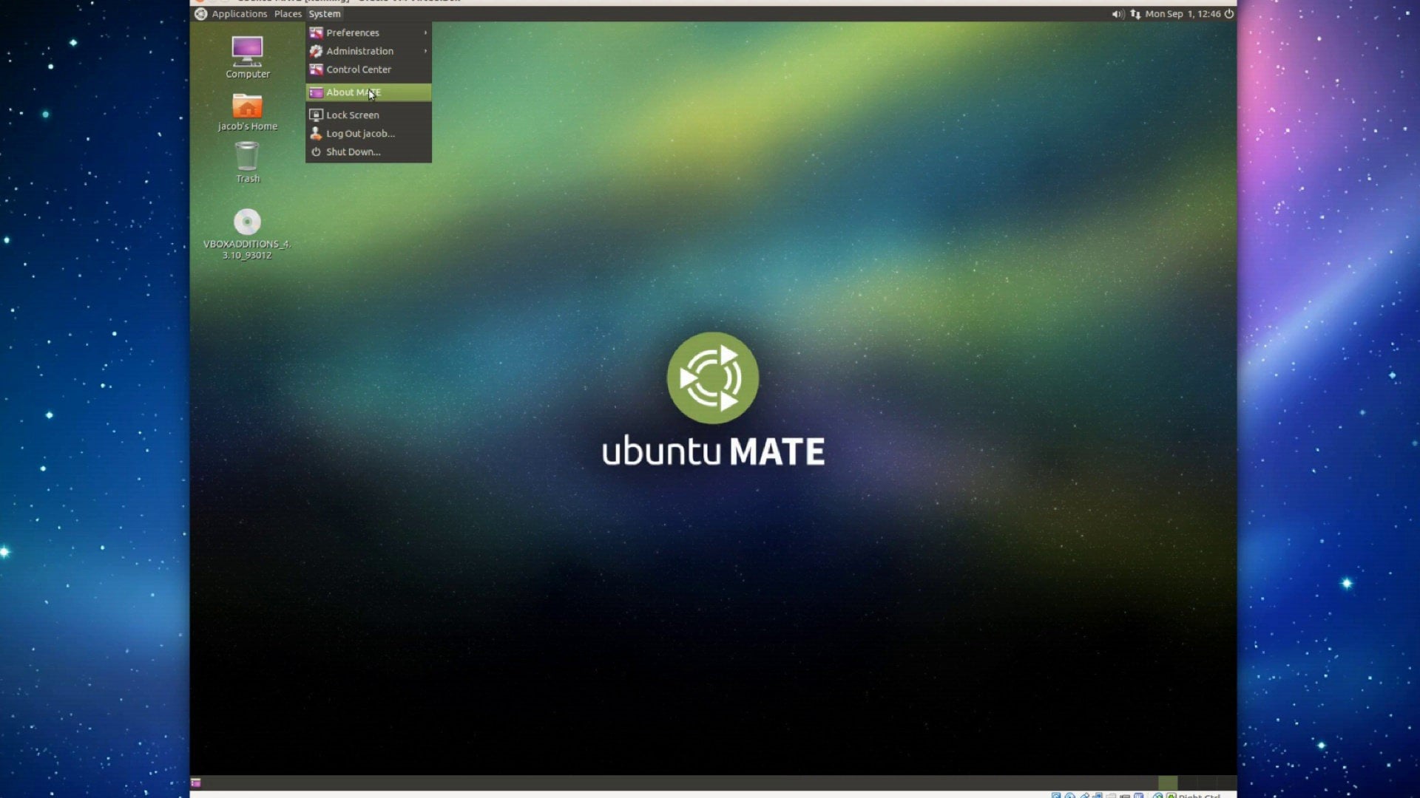
Task: Click the show desktop icon in bottom panel
Action: tap(196, 782)
